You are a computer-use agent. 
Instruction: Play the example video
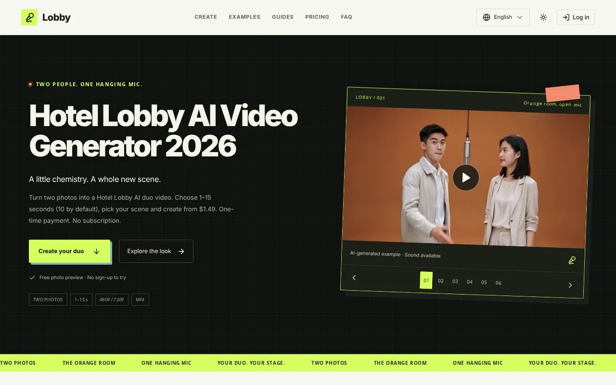466,178
